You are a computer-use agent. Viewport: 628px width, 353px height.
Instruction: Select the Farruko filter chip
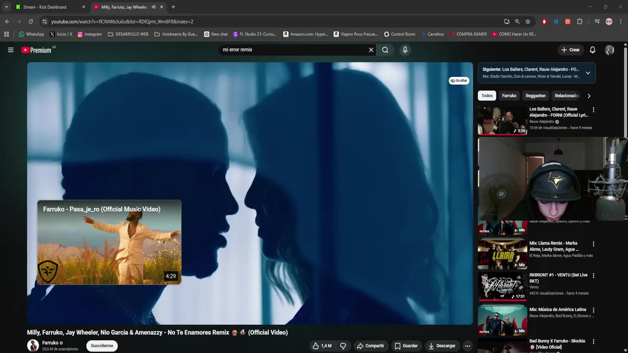pos(509,96)
